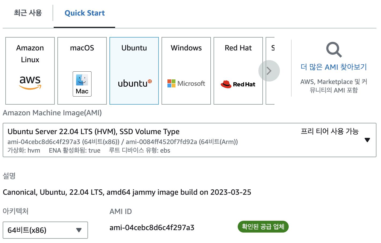
Task: Select the Ubuntu AMI card
Action: point(134,71)
